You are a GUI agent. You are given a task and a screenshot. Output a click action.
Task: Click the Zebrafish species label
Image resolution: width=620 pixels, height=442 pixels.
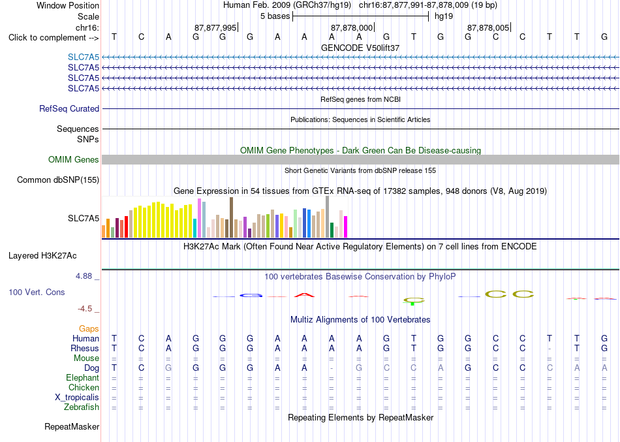pyautogui.click(x=82, y=407)
